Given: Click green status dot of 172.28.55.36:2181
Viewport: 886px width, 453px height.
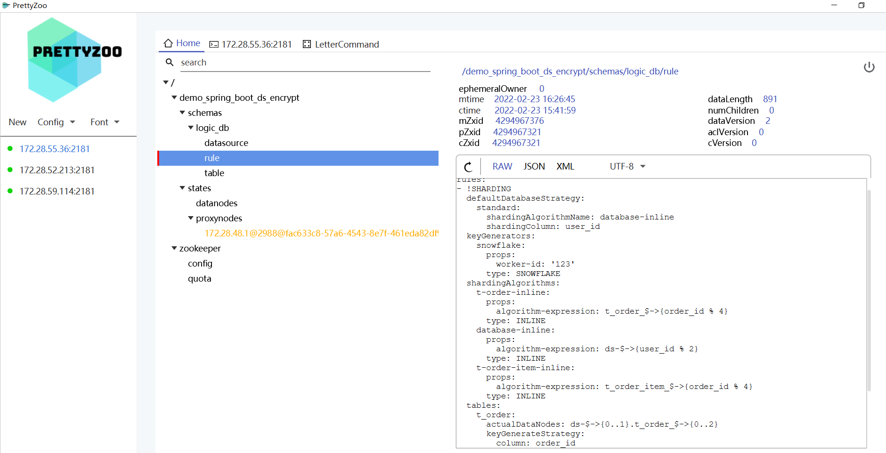Looking at the screenshot, I should (x=10, y=148).
